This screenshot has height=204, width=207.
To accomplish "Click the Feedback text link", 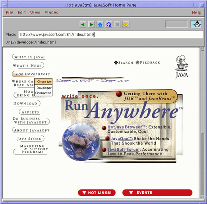I will pyautogui.click(x=150, y=63).
